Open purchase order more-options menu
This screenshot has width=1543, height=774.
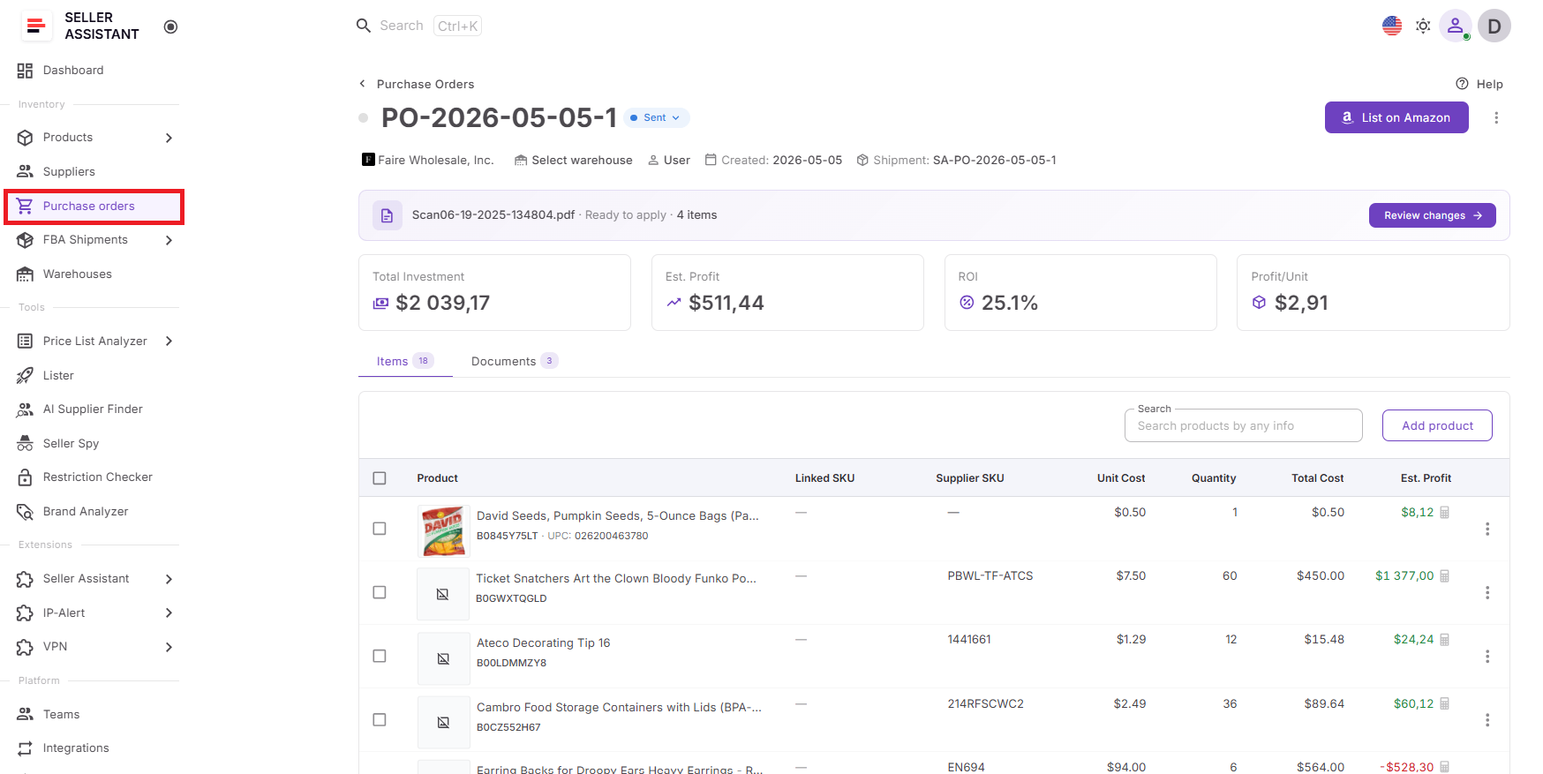tap(1496, 117)
